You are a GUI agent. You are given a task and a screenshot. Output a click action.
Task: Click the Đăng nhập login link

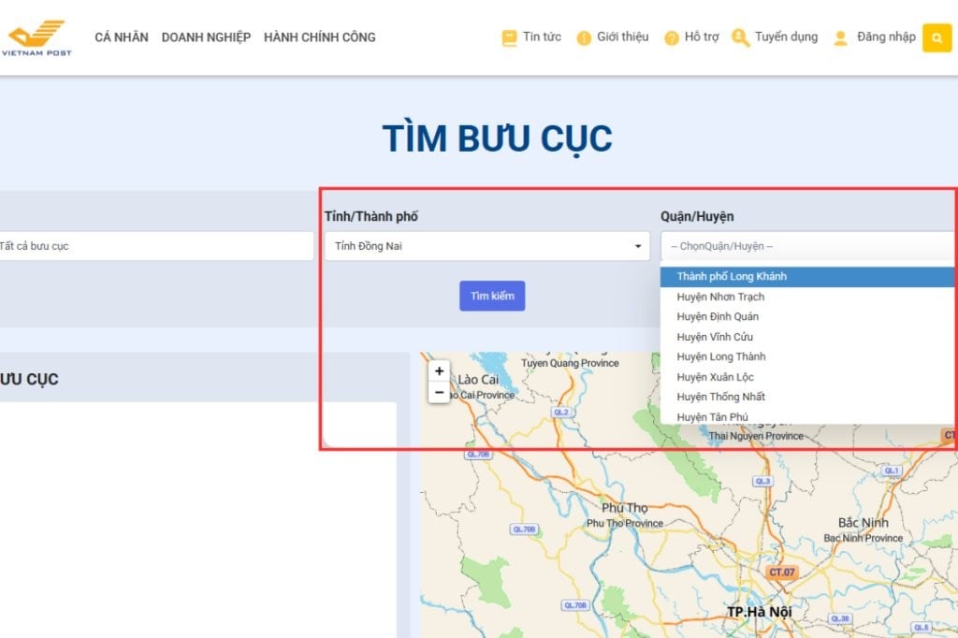tap(886, 37)
